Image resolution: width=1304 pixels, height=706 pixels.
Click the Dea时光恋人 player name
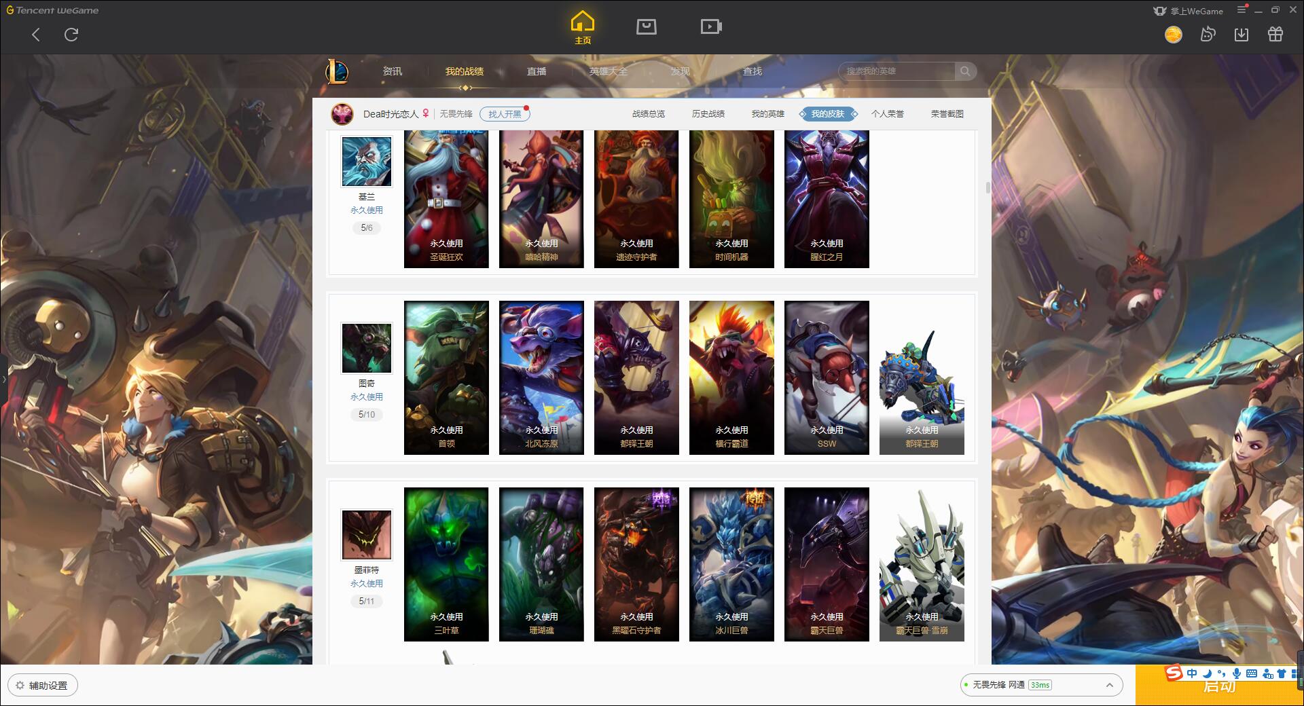[391, 114]
